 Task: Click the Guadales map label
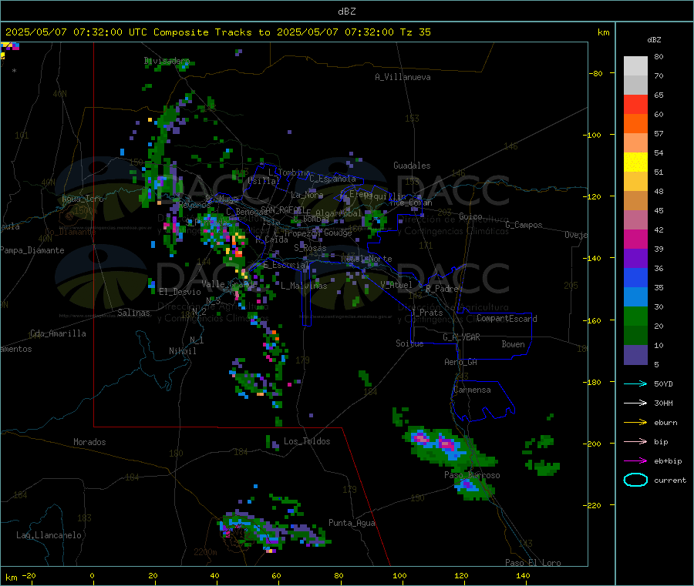coord(412,166)
